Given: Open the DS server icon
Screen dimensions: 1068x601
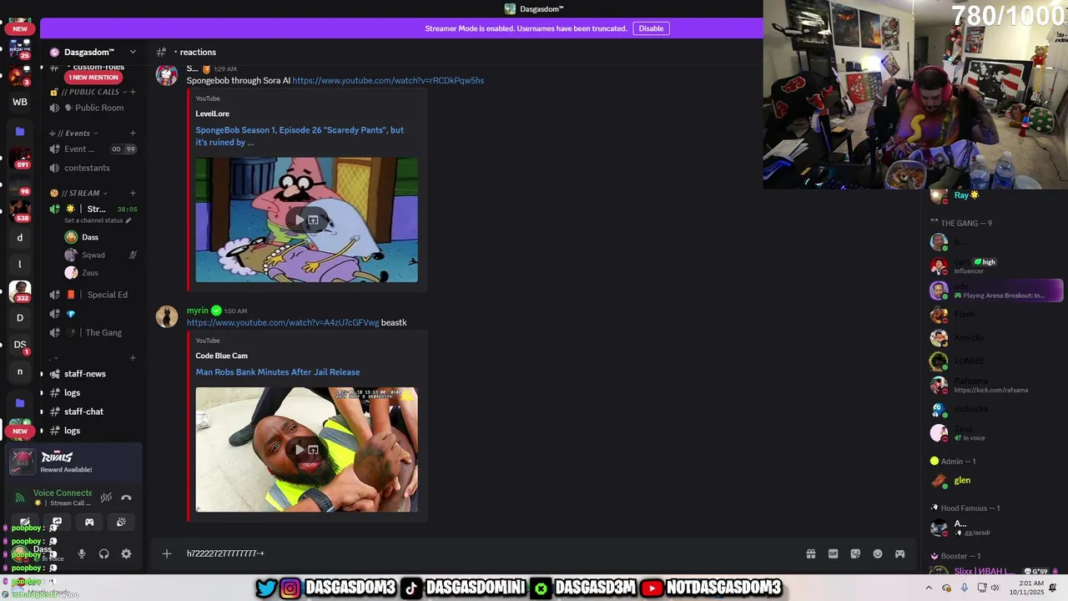Looking at the screenshot, I should 20,344.
